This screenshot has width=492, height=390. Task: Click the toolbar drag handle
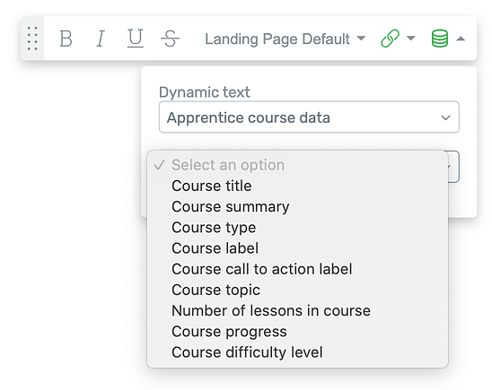click(32, 39)
